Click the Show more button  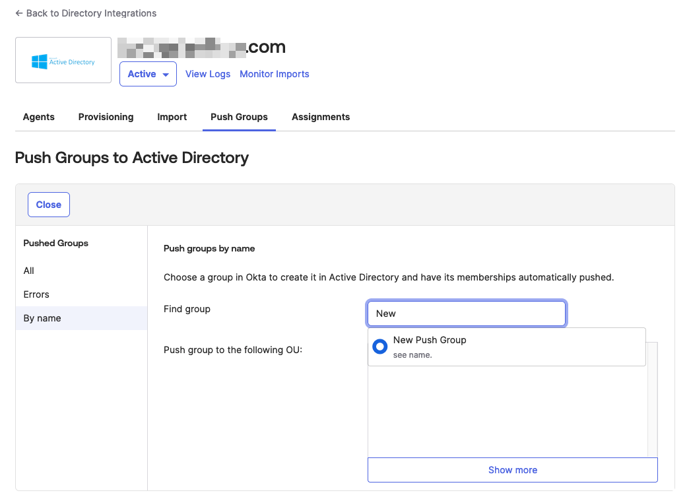coord(512,470)
